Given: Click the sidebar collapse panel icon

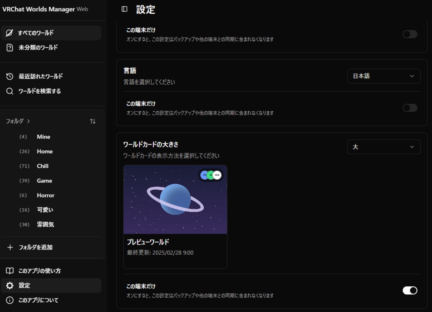Looking at the screenshot, I should point(124,9).
